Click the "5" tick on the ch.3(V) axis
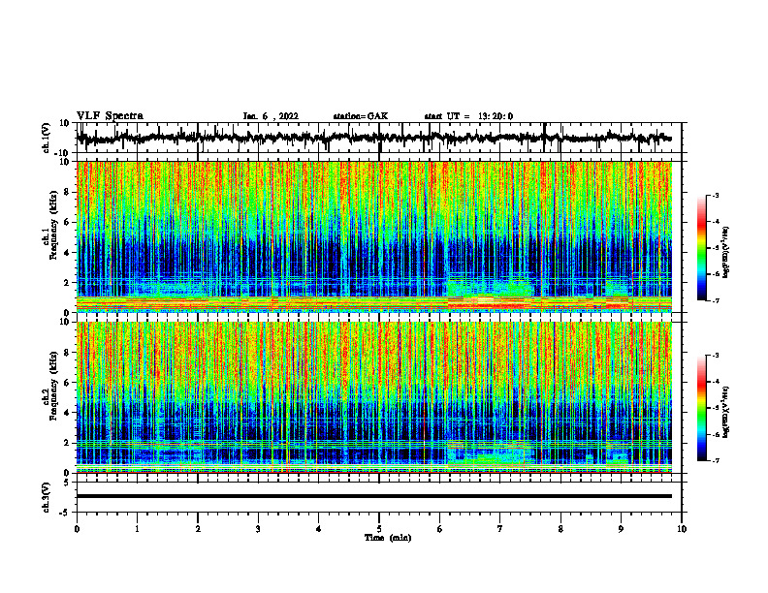This screenshot has height=593, width=768. click(x=68, y=483)
